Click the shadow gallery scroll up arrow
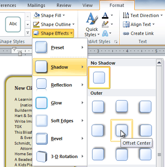The height and width of the screenshot is (167, 165). tap(159, 63)
